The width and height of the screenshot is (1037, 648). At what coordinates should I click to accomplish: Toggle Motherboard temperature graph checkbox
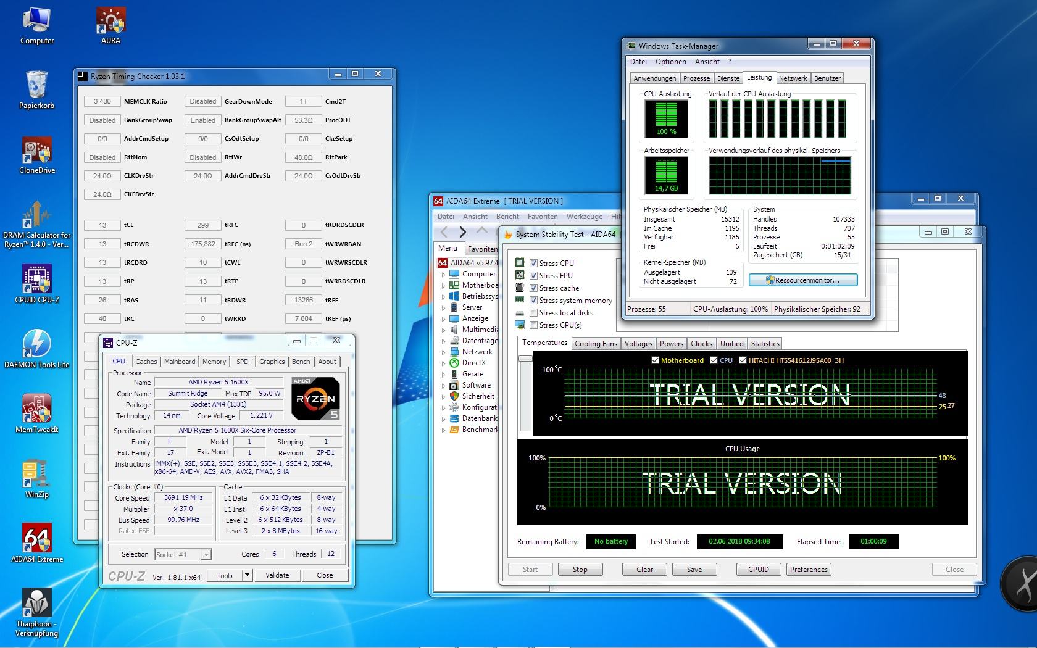coord(655,360)
